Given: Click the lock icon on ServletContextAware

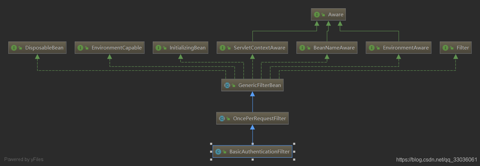Looking at the screenshot, I should 229,48.
